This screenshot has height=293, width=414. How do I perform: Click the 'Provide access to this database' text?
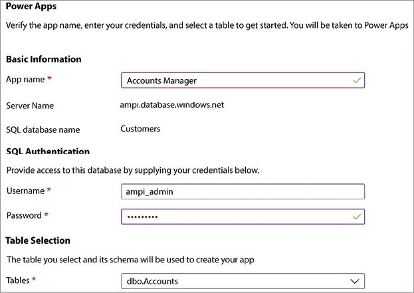[133, 170]
